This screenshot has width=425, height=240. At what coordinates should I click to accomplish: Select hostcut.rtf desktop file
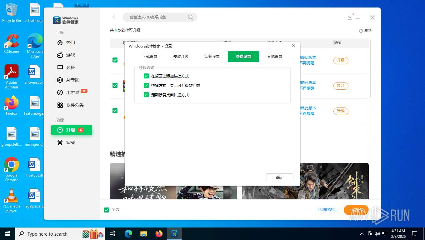click(x=35, y=167)
